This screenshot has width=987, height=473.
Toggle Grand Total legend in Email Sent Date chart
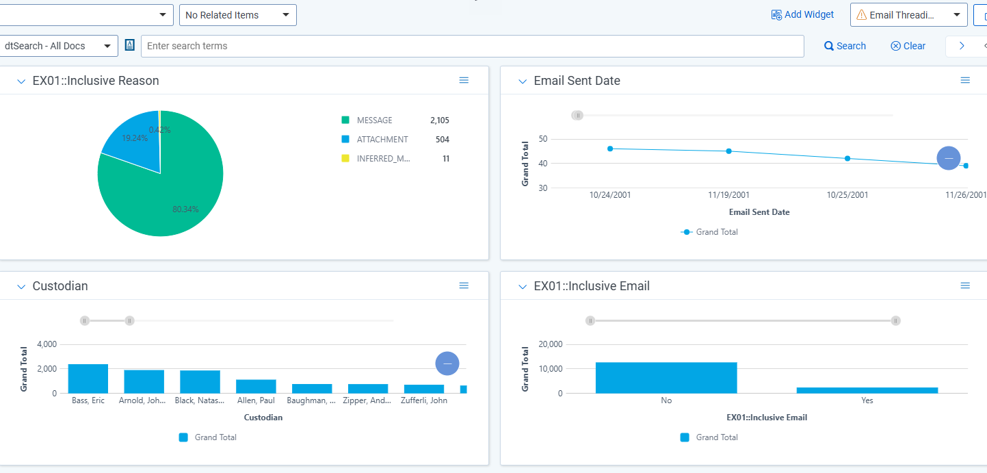click(x=710, y=232)
